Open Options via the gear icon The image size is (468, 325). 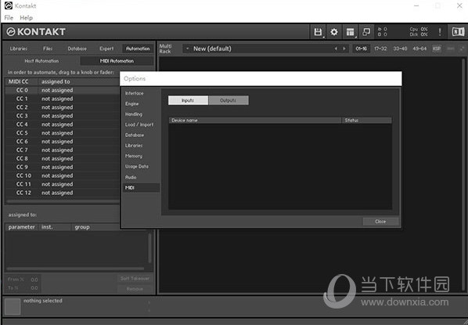(334, 31)
